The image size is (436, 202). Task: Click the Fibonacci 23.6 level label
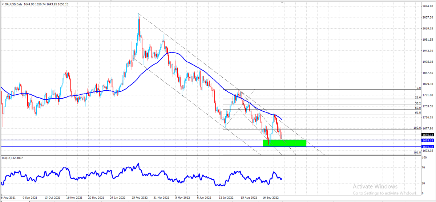(418, 97)
